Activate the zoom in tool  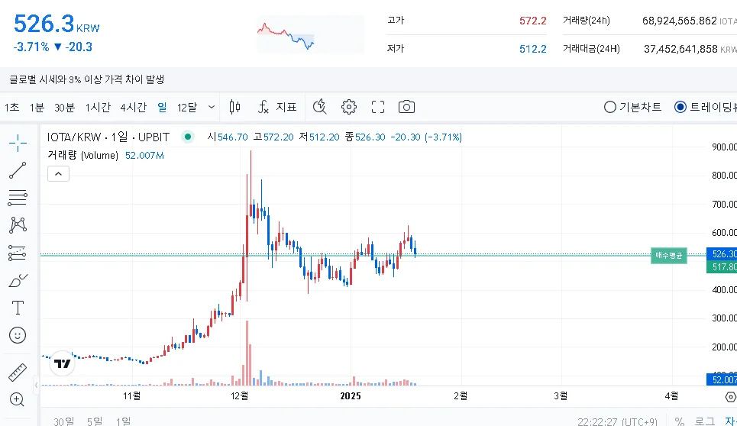(x=17, y=399)
